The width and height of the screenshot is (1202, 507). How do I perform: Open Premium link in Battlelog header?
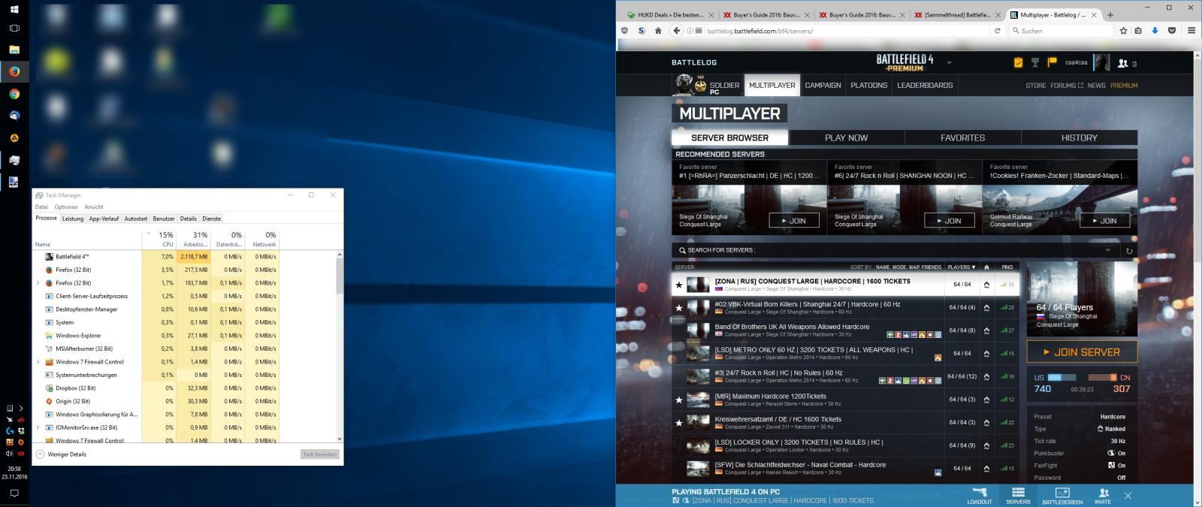coord(1124,86)
